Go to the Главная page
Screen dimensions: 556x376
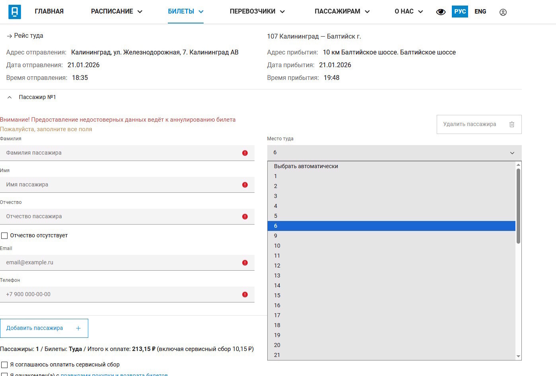[49, 12]
